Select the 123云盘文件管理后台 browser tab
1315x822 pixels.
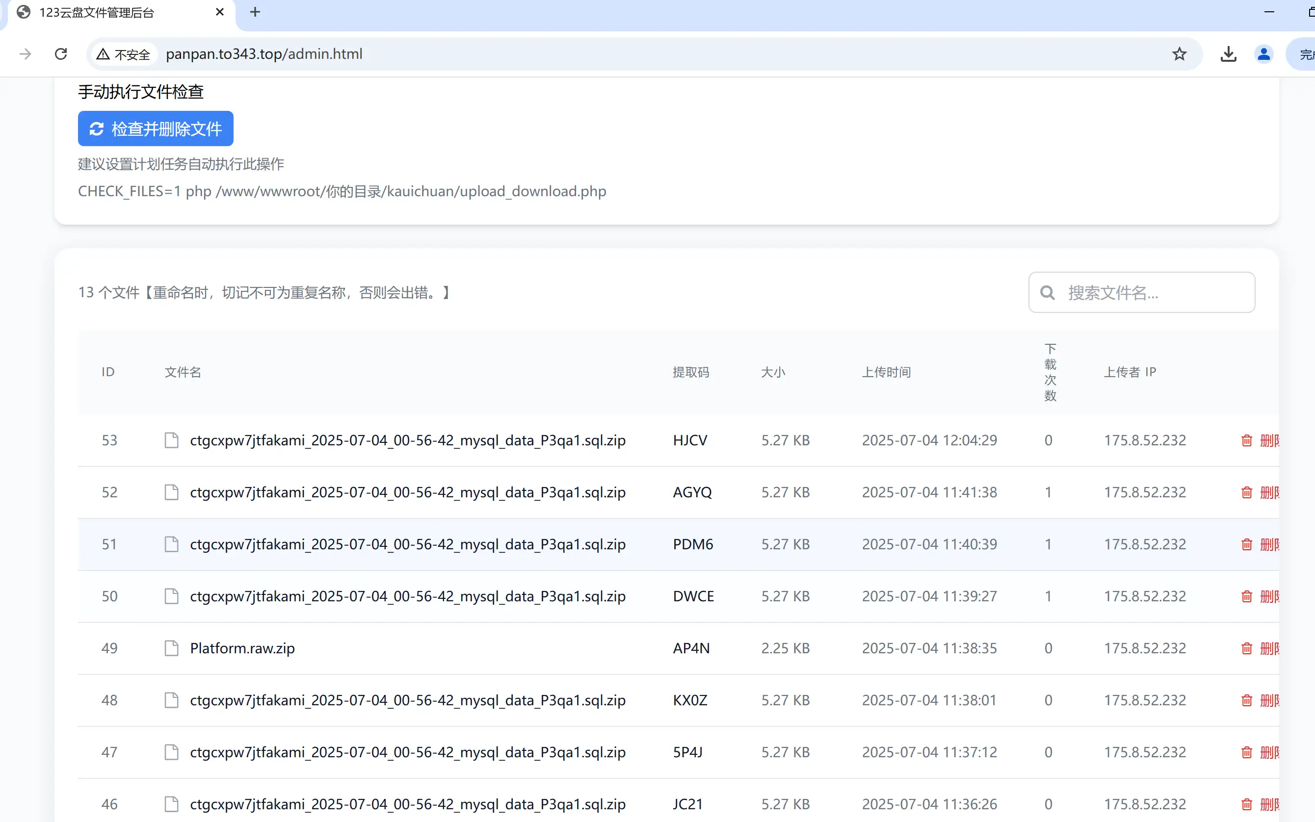[97, 12]
